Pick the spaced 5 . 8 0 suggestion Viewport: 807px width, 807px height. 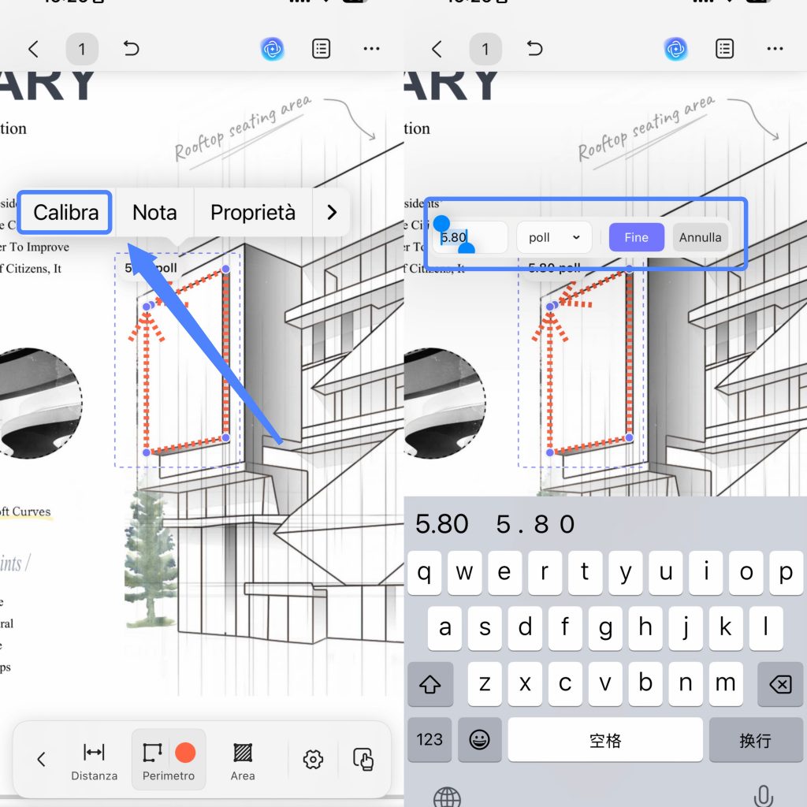coord(535,524)
